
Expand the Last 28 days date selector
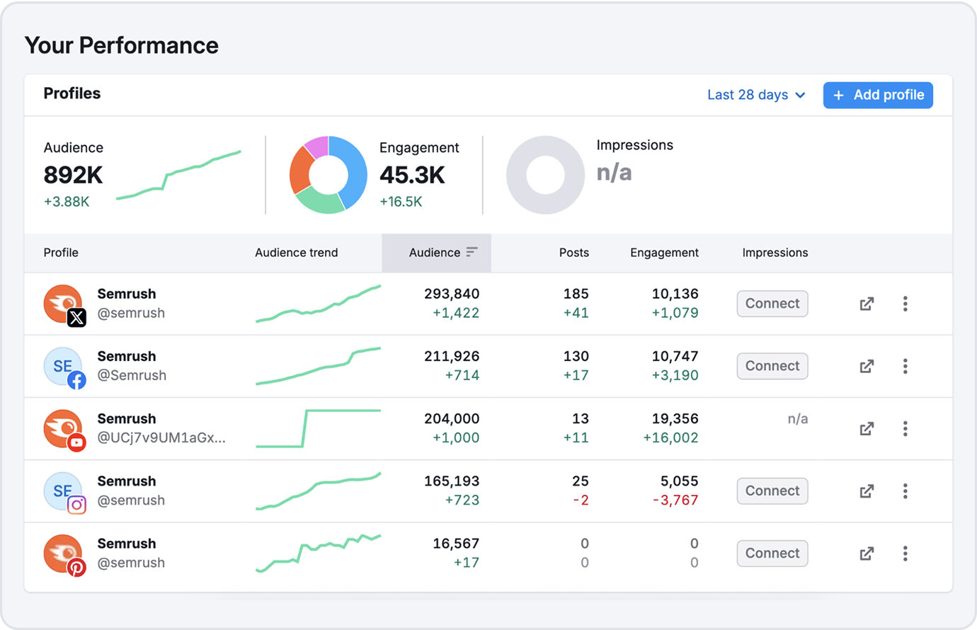click(755, 95)
